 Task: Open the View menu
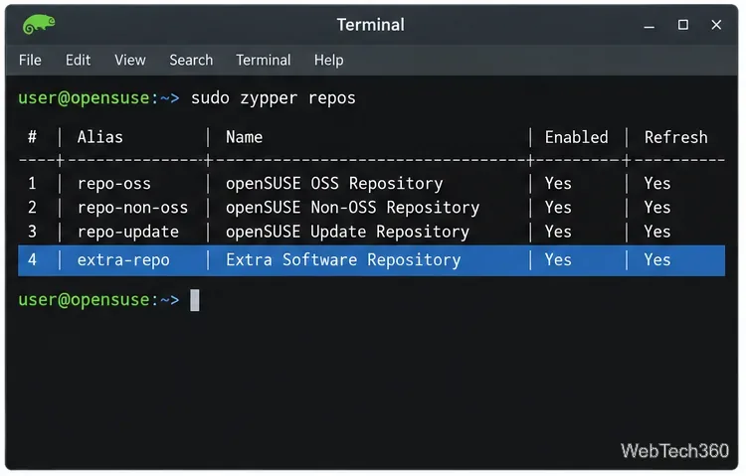(x=130, y=61)
